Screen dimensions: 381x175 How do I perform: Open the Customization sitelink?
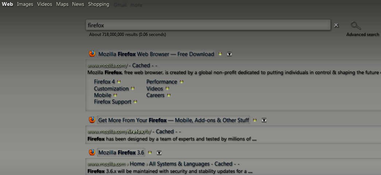(111, 88)
